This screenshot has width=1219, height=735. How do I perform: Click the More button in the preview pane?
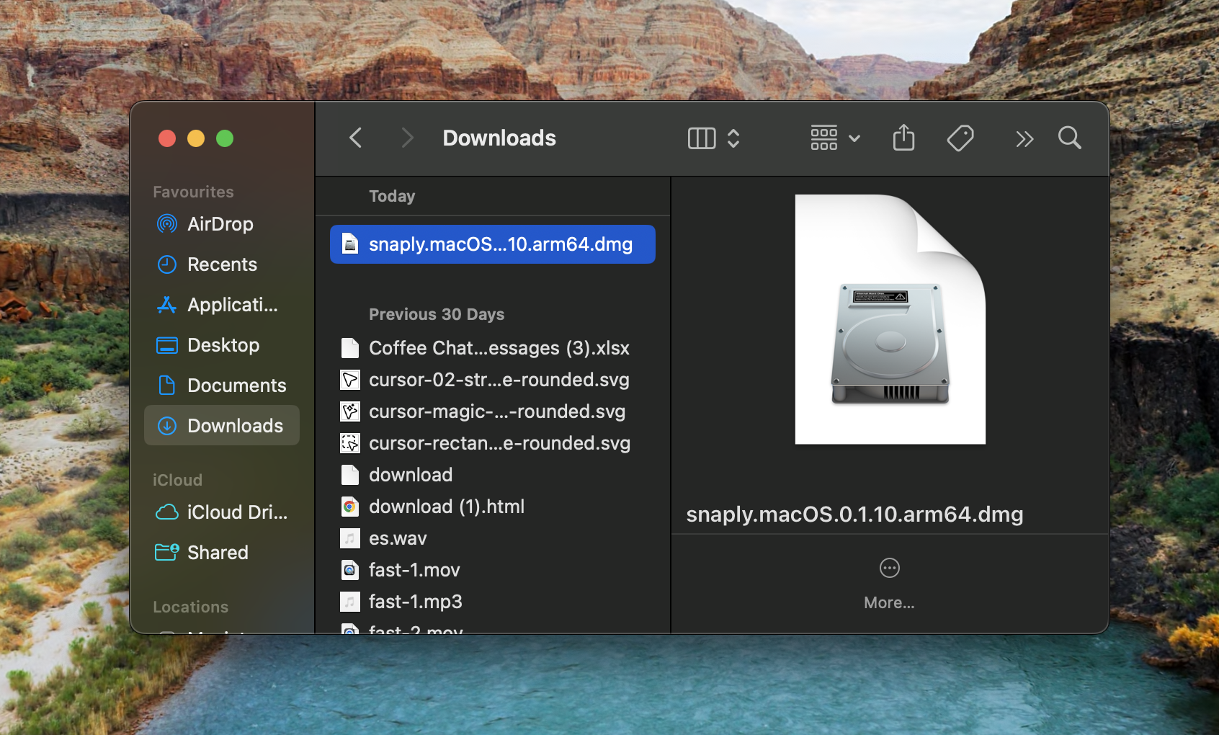pos(889,568)
